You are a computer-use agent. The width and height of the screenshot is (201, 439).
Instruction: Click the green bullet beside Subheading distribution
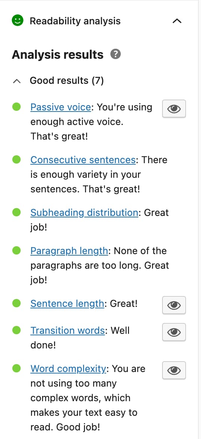(16, 212)
